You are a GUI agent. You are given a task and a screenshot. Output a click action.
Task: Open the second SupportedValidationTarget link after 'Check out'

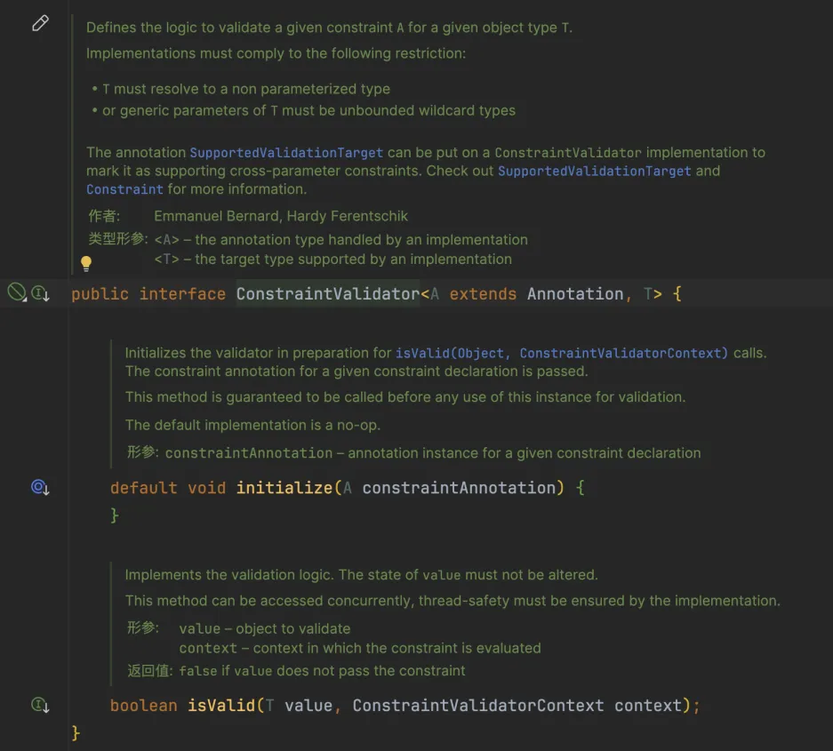pyautogui.click(x=594, y=171)
